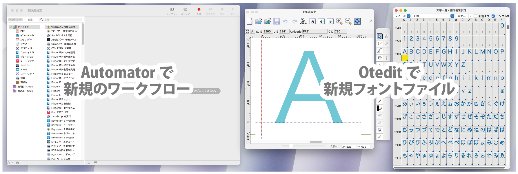Select glyph cell A in character list
The width and height of the screenshot is (518, 174).
point(405,52)
